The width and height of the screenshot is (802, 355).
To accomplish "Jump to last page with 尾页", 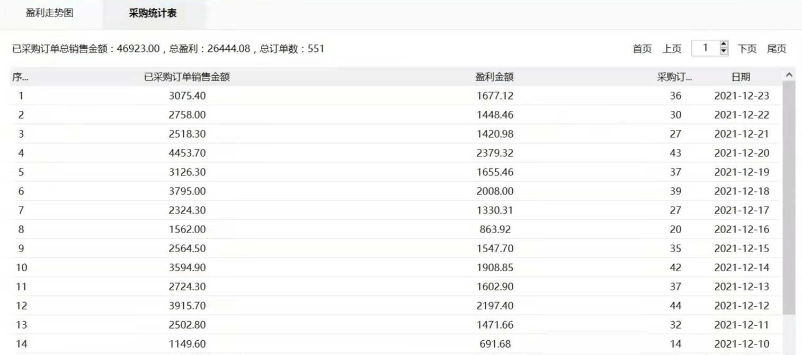I will pyautogui.click(x=777, y=49).
